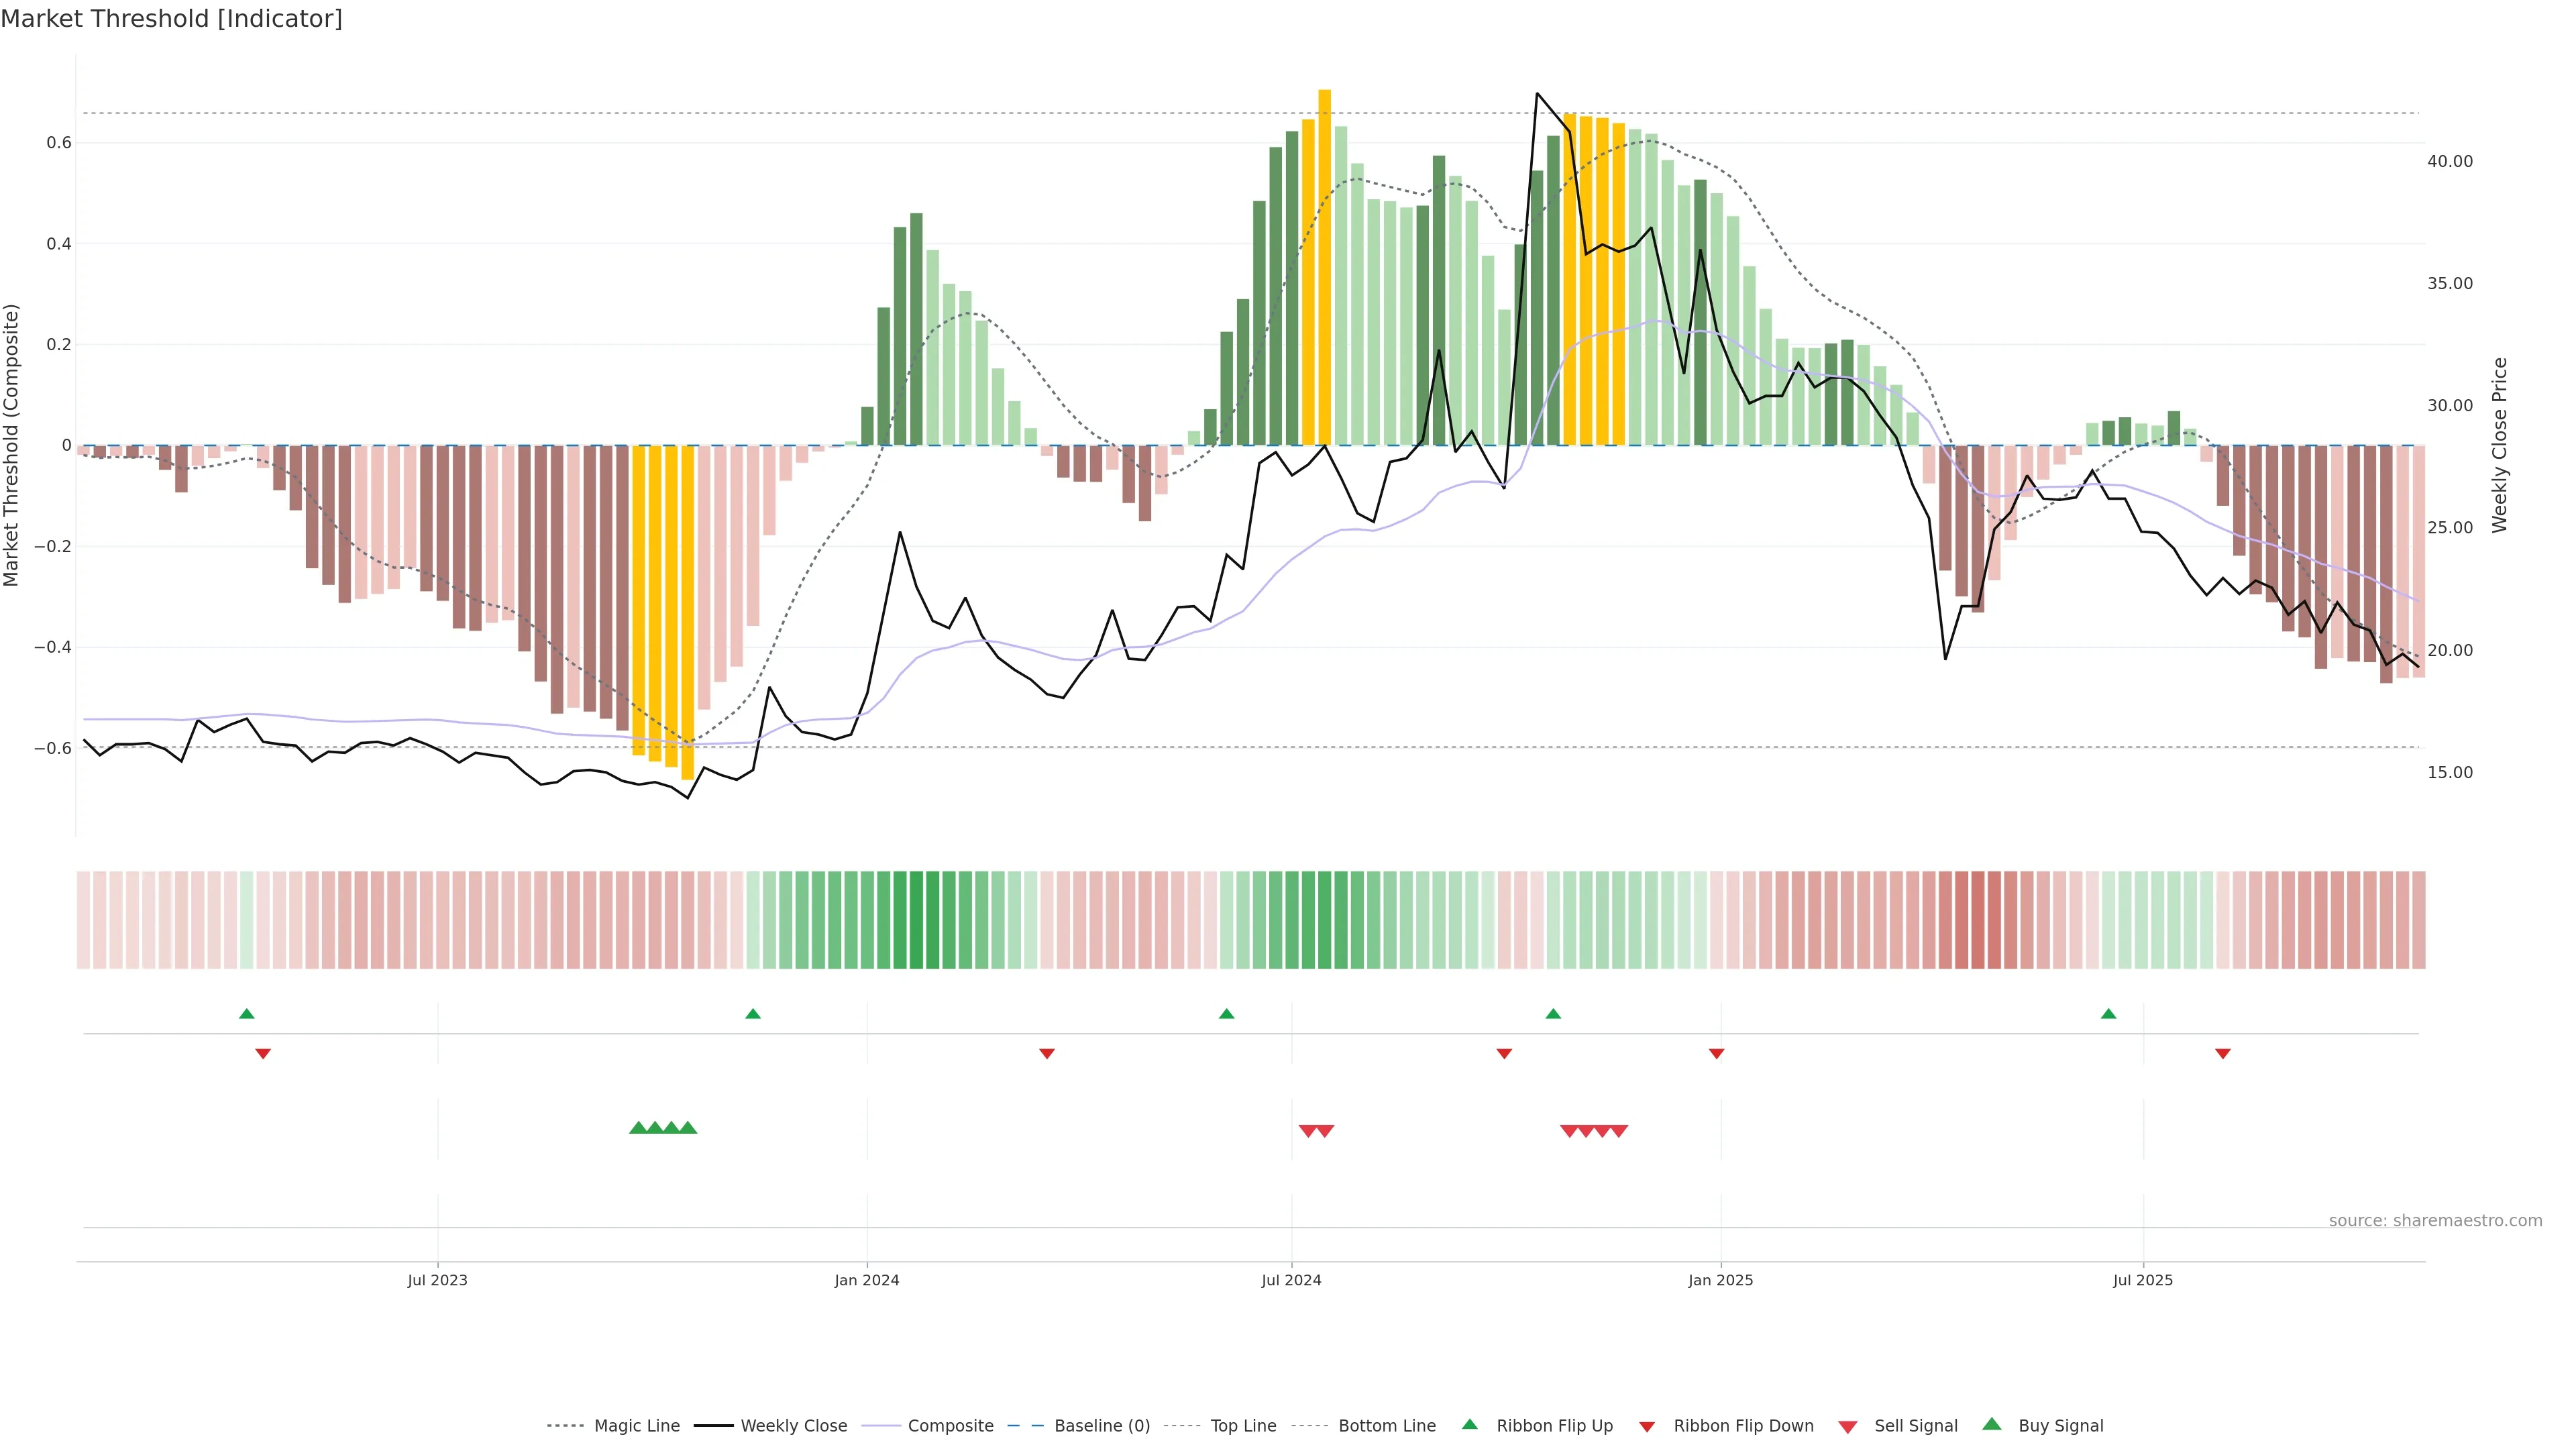Viewport: 2576px width, 1449px height.
Task: Click the Jan 2024 x-axis label
Action: click(x=866, y=1280)
